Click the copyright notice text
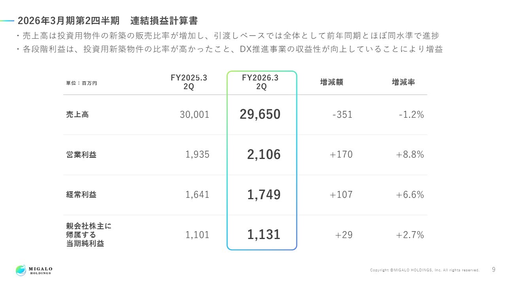506x284 pixels. tap(425, 270)
